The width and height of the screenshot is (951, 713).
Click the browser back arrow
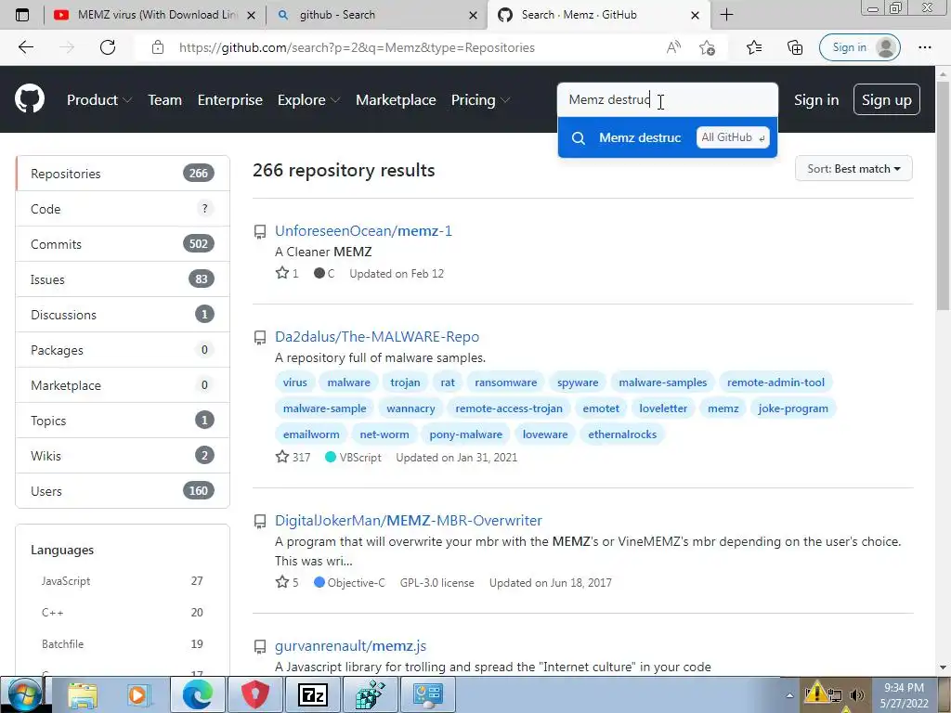[x=25, y=47]
